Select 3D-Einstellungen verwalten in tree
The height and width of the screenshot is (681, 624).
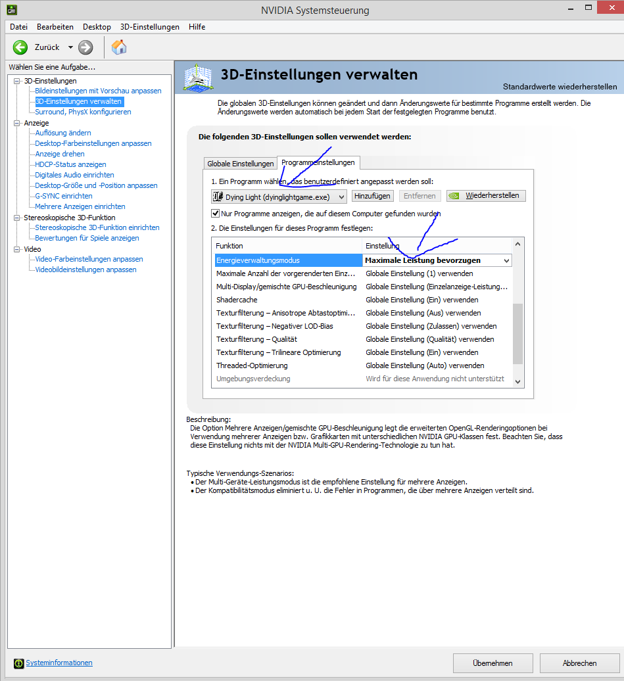click(79, 101)
